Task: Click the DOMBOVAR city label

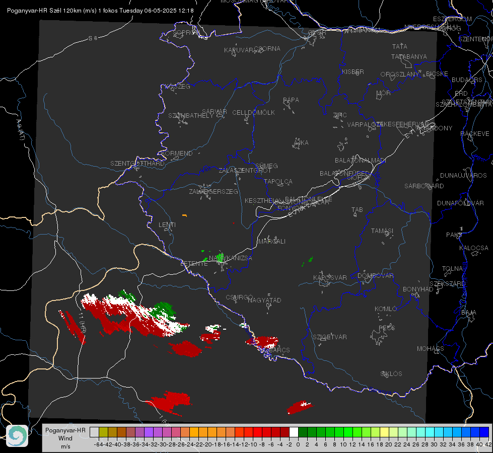Action: [375, 276]
